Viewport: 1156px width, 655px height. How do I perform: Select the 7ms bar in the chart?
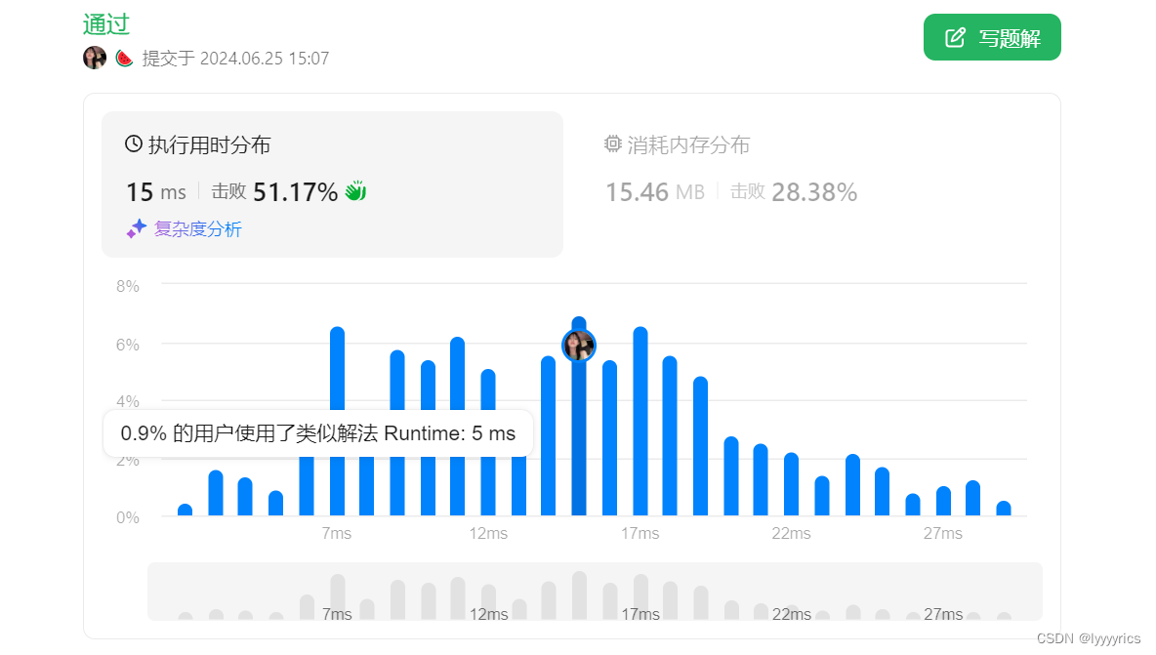pyautogui.click(x=337, y=421)
